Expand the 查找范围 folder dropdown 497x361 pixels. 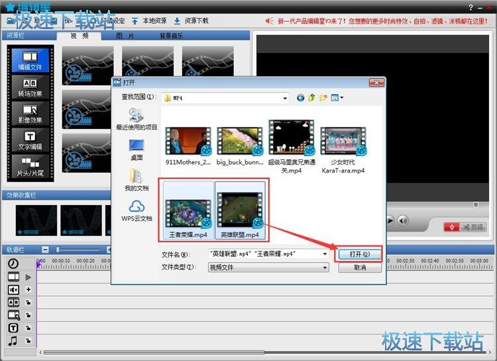[285, 99]
